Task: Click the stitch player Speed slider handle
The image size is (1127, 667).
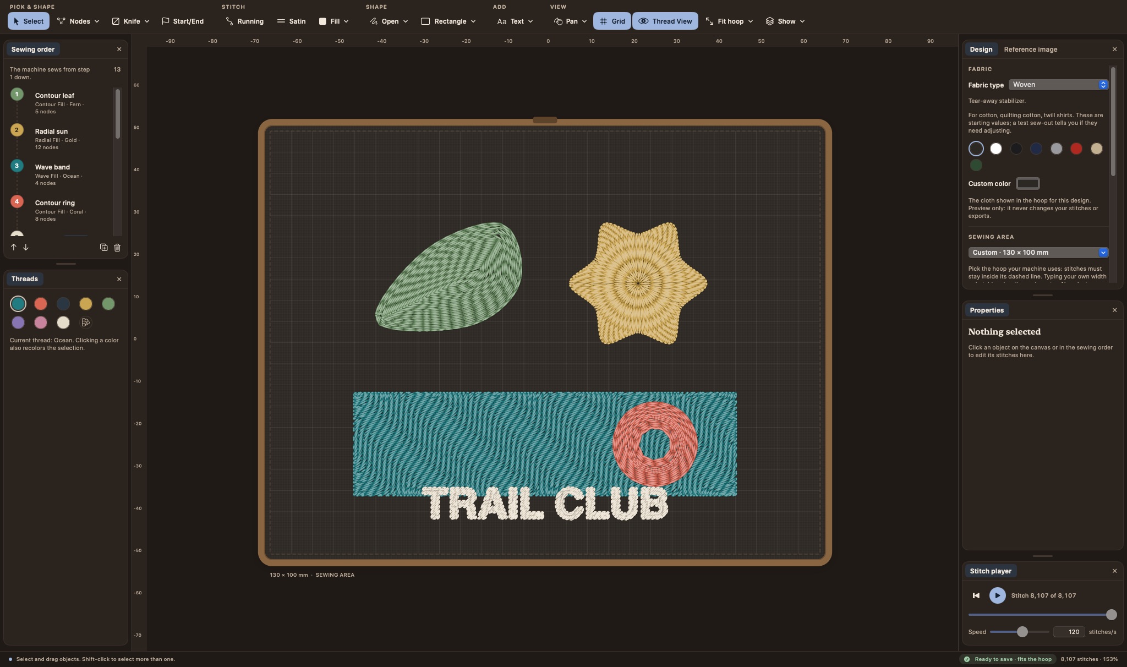Action: (x=1022, y=632)
